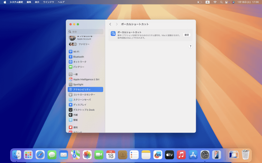The width and height of the screenshot is (262, 163).
Task: Click the forward navigation arrow
Action: (117, 24)
